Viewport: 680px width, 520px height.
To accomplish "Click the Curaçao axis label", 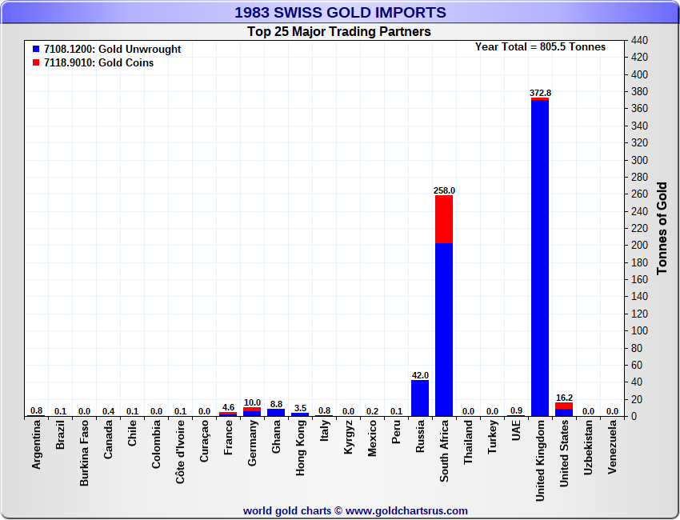I will tap(204, 441).
